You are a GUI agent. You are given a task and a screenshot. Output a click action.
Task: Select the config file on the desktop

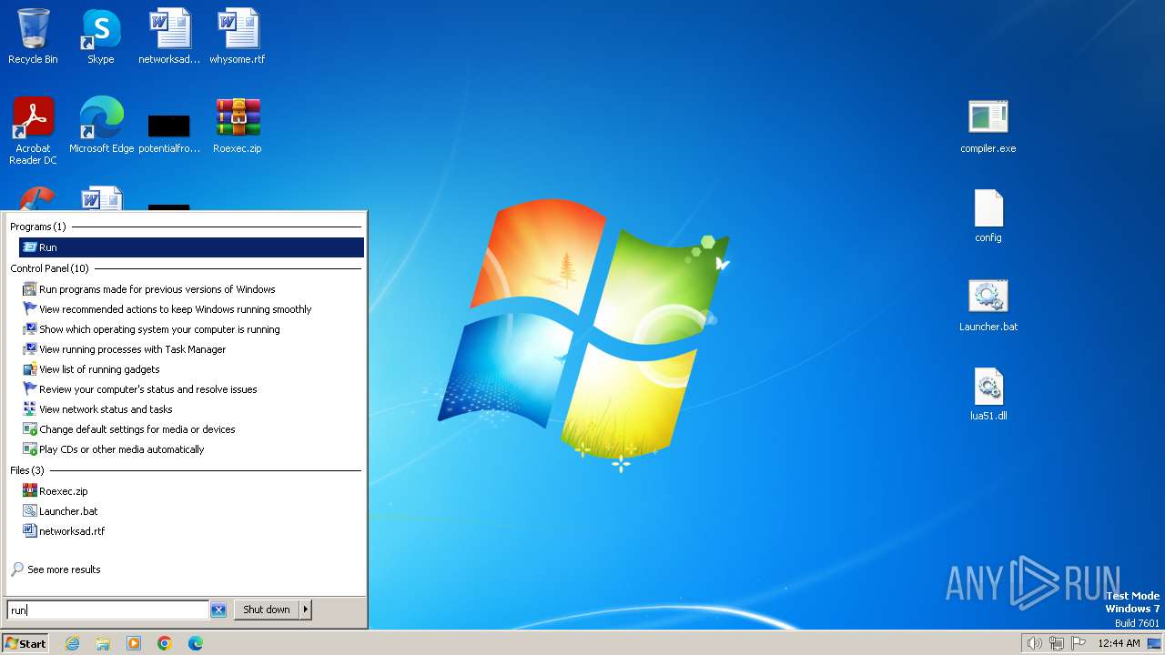click(x=988, y=215)
